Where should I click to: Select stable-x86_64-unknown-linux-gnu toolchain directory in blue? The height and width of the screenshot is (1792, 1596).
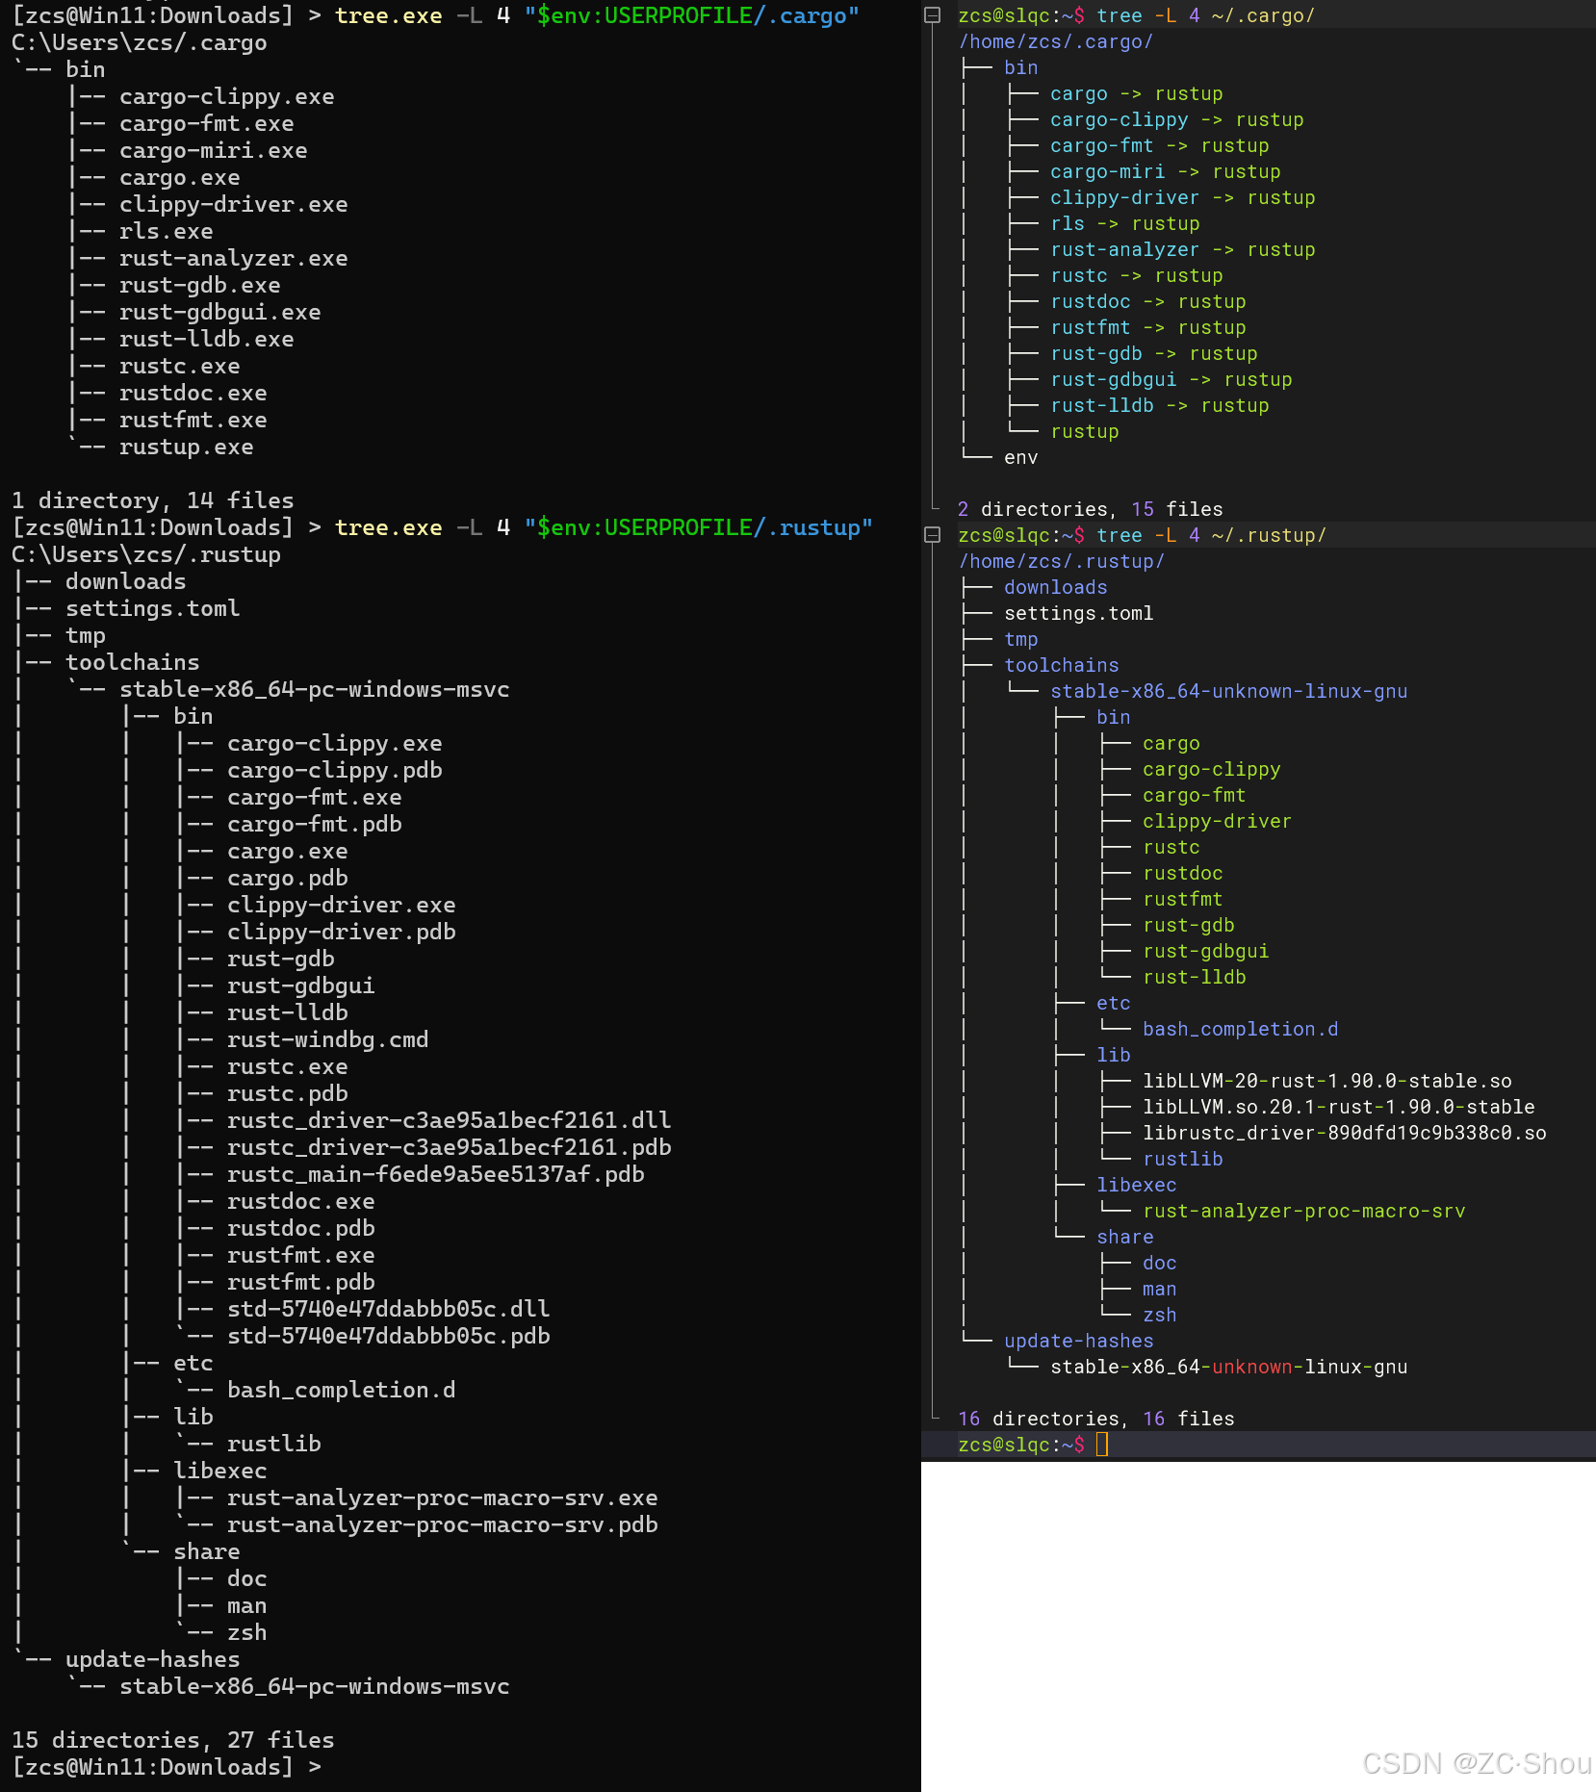click(x=1228, y=691)
